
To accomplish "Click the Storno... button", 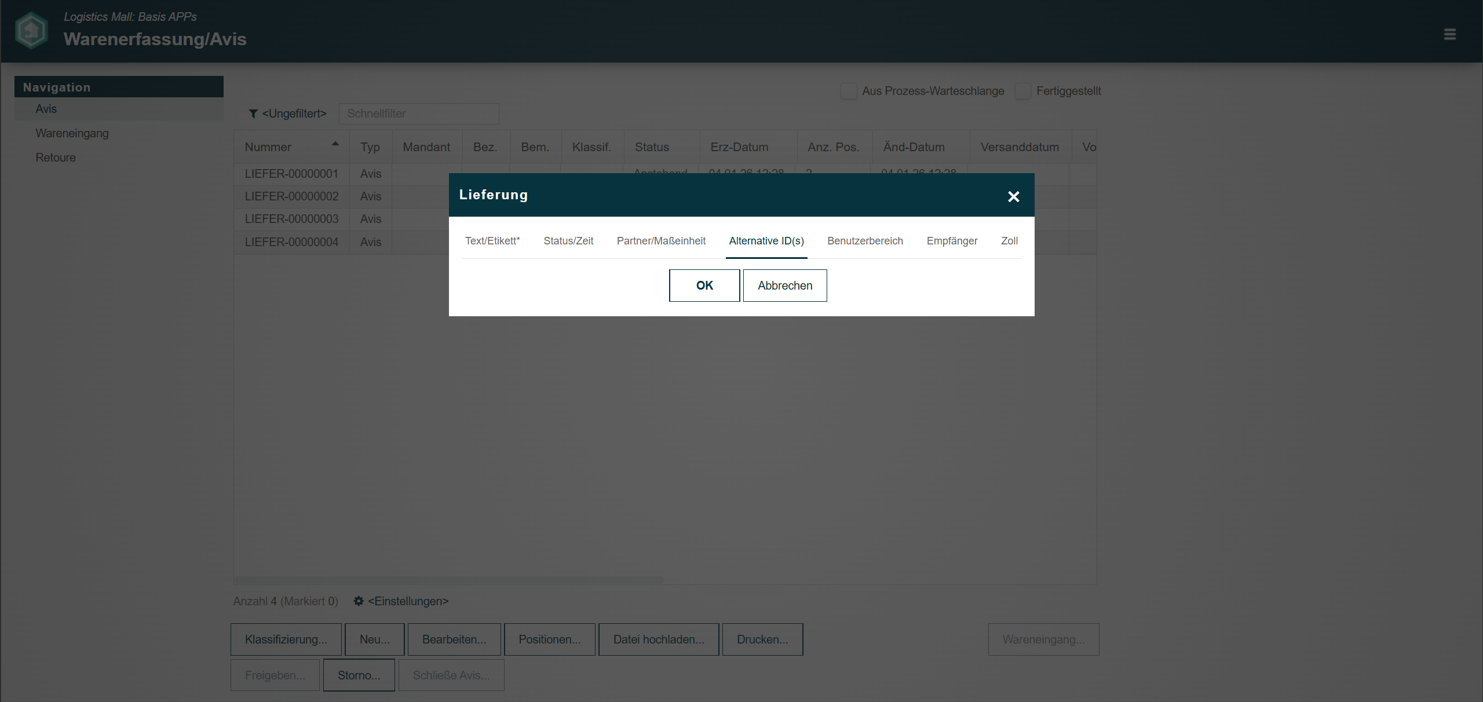I will (x=359, y=675).
